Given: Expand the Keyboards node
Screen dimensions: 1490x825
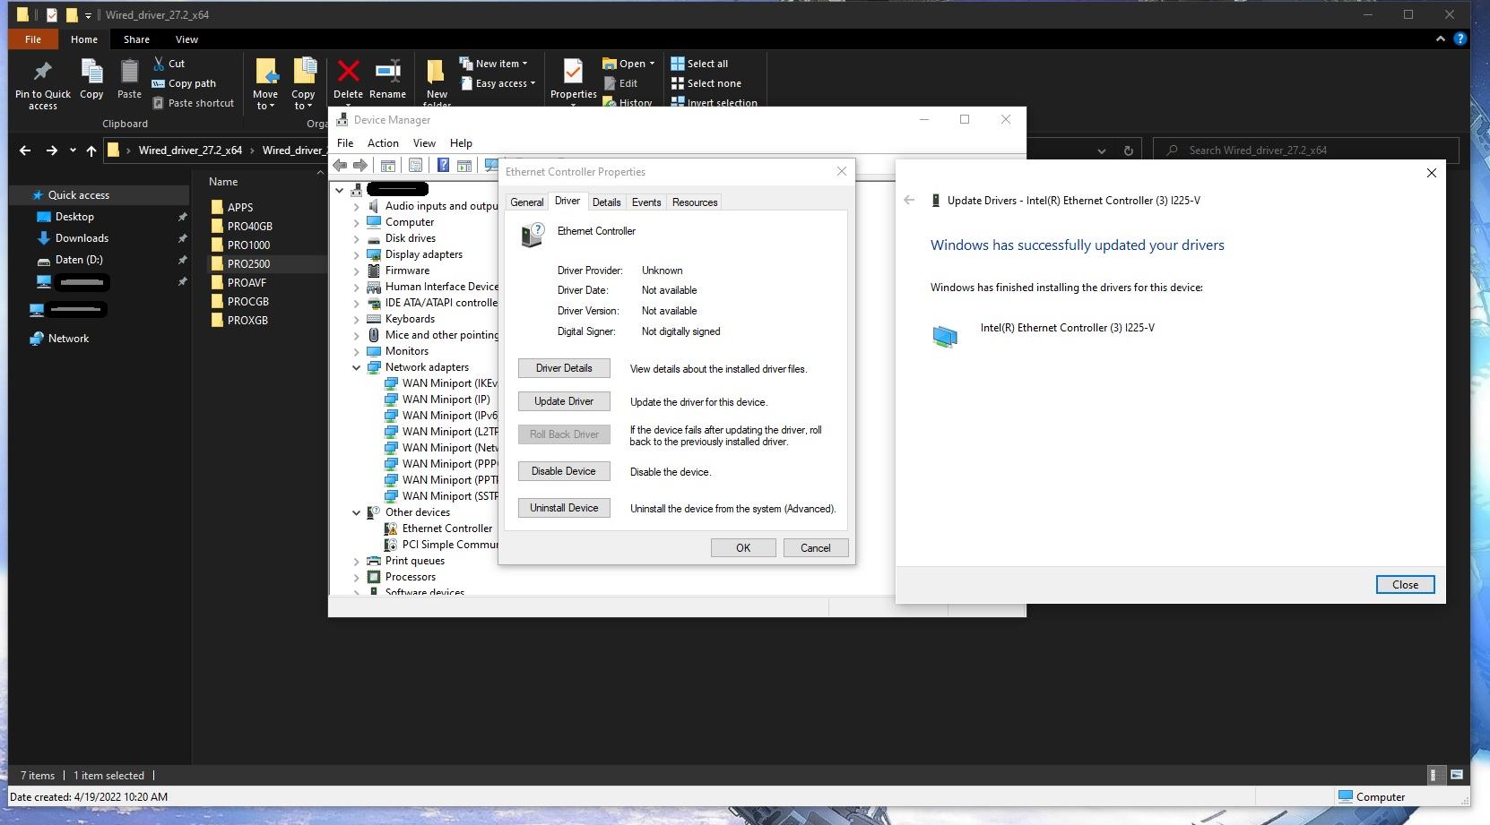Looking at the screenshot, I should 356,319.
